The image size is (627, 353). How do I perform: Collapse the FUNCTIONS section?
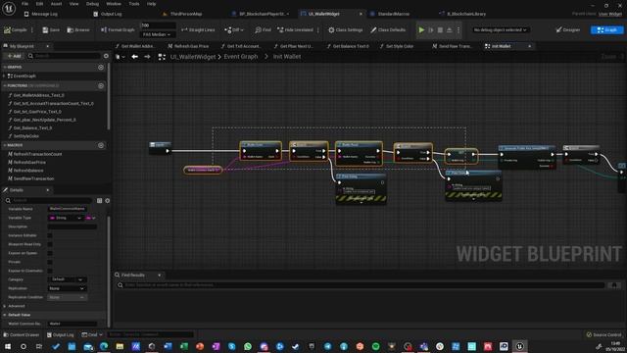point(4,85)
